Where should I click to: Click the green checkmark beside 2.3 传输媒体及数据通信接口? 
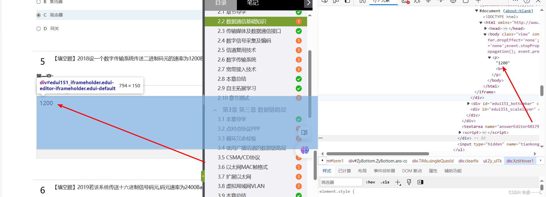tap(299, 31)
